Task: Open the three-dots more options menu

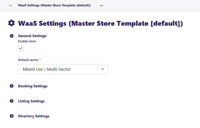Action: click(101, 5)
